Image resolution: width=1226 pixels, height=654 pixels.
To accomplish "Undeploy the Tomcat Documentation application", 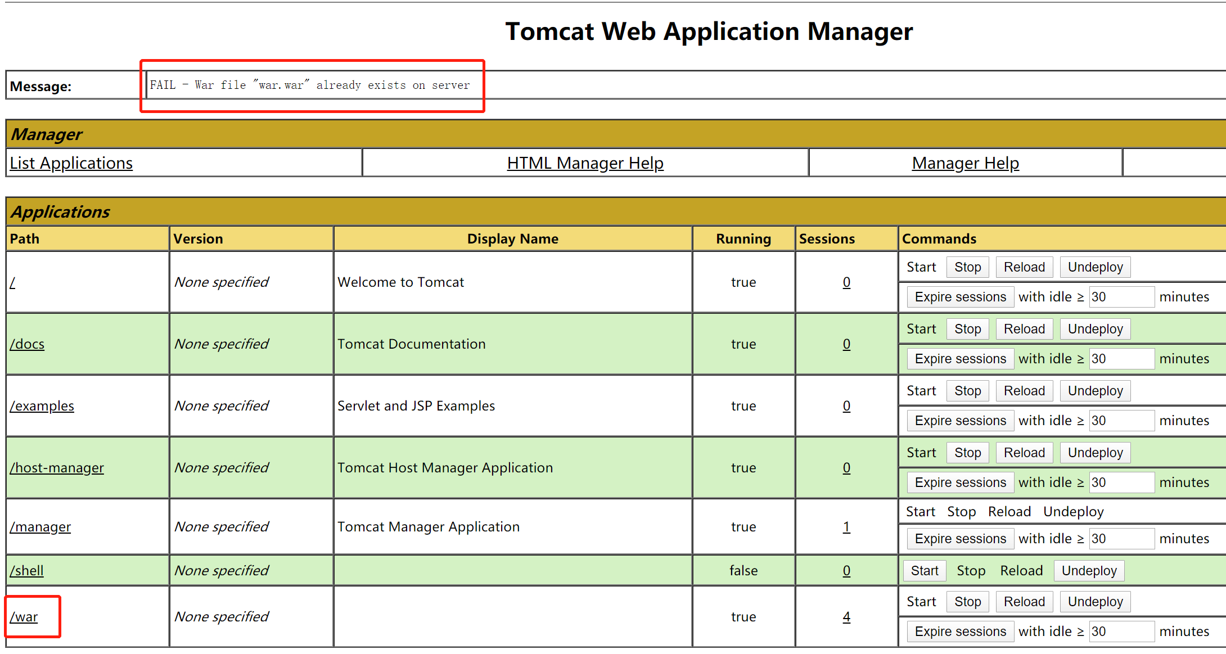I will (1095, 329).
